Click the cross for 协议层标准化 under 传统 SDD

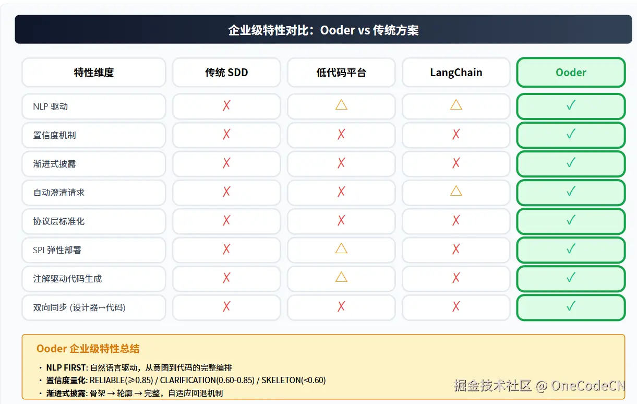tap(226, 221)
